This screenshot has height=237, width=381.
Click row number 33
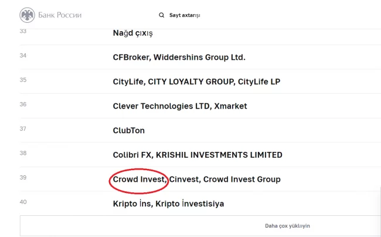click(23, 31)
